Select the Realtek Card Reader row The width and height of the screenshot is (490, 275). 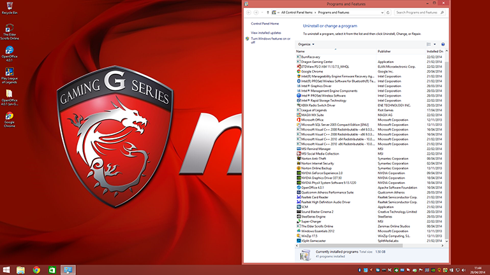(369, 197)
